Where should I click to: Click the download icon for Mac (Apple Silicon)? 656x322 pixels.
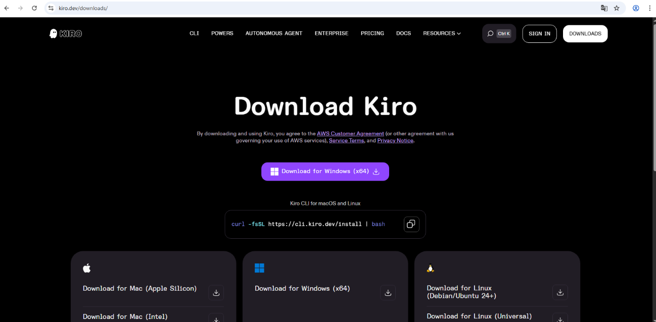216,293
